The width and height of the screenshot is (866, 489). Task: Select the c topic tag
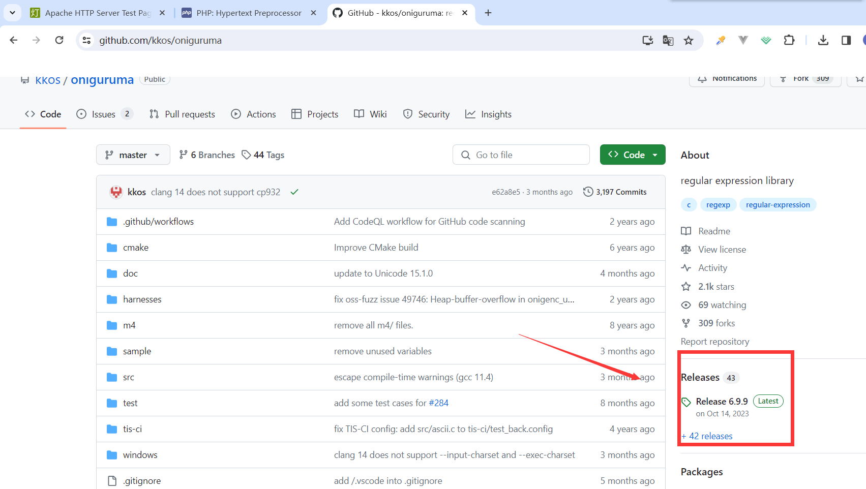pyautogui.click(x=689, y=205)
